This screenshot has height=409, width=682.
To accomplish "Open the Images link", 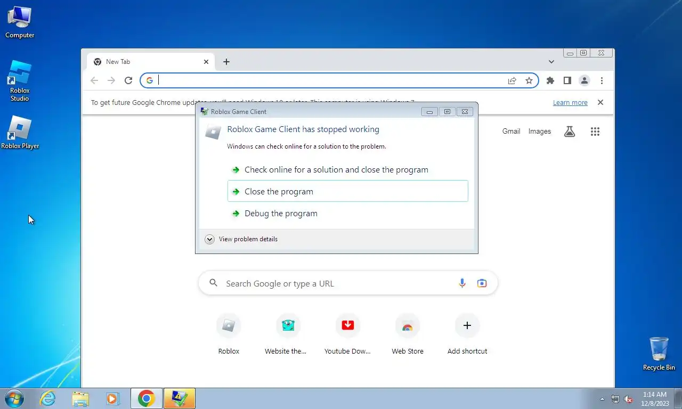I will (x=540, y=132).
